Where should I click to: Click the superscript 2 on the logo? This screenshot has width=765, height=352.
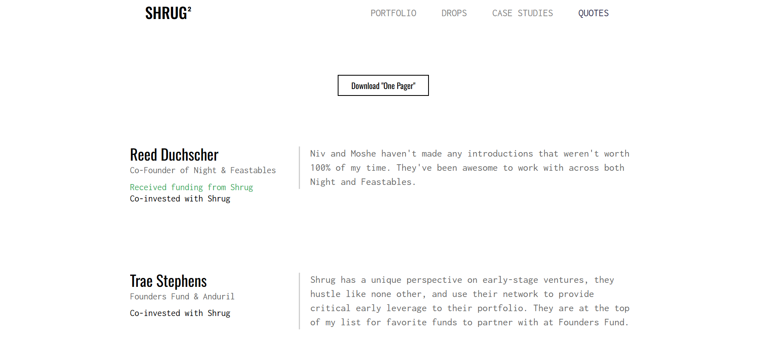coord(189,9)
